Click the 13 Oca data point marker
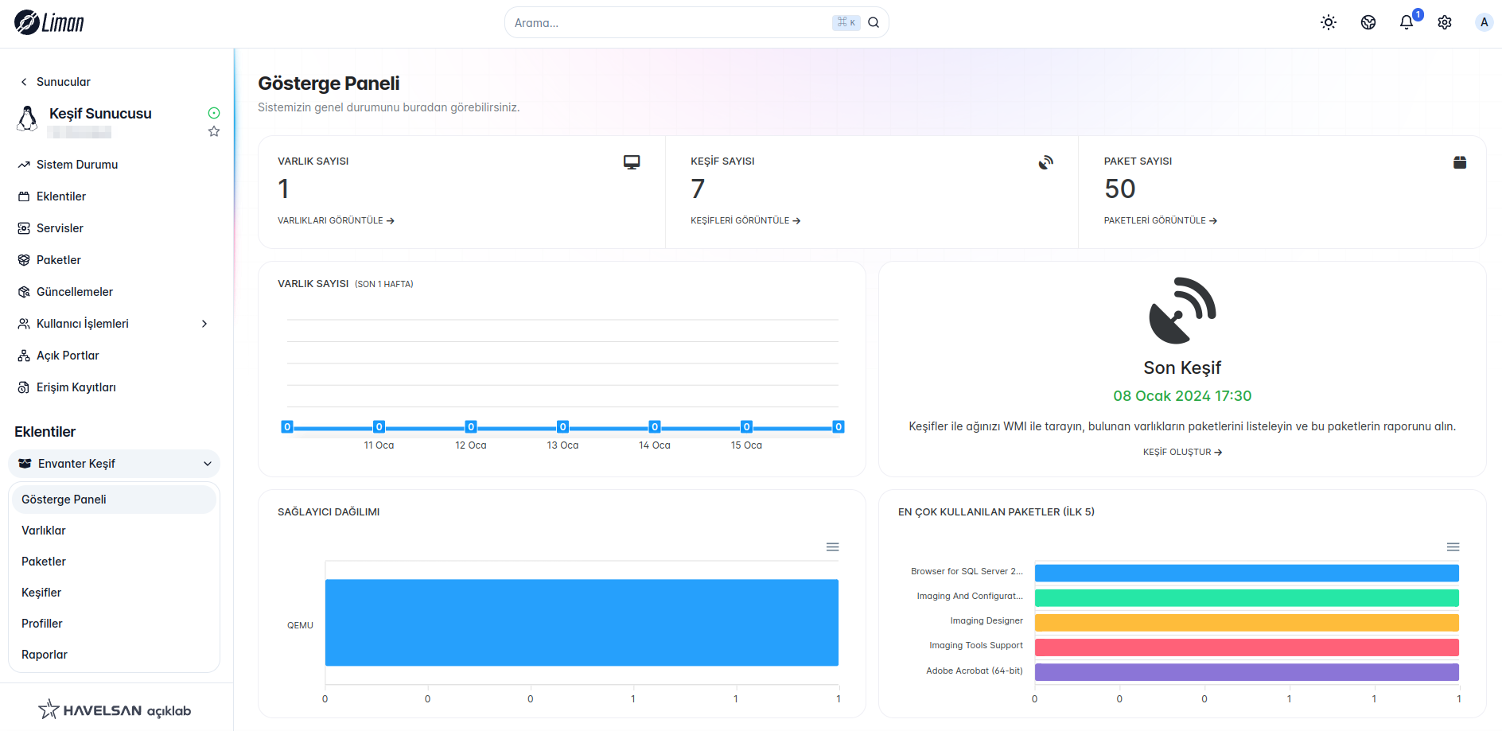1502x731 pixels. tap(562, 427)
